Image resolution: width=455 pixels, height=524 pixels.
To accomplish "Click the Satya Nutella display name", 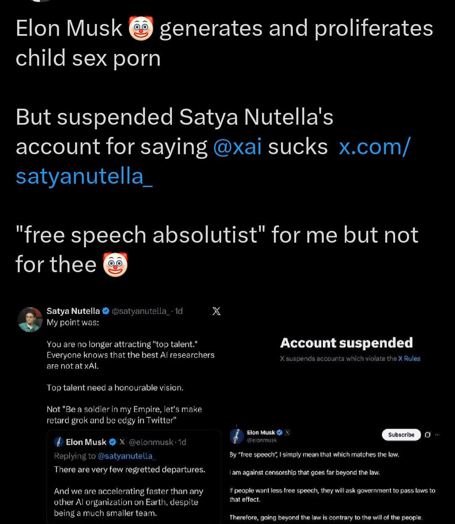I will point(73,311).
